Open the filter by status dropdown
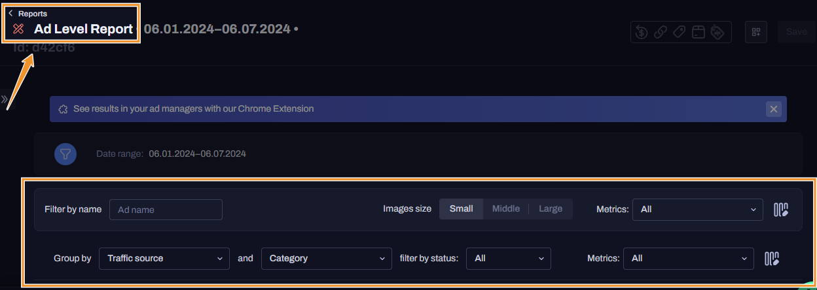The width and height of the screenshot is (817, 290). click(508, 259)
